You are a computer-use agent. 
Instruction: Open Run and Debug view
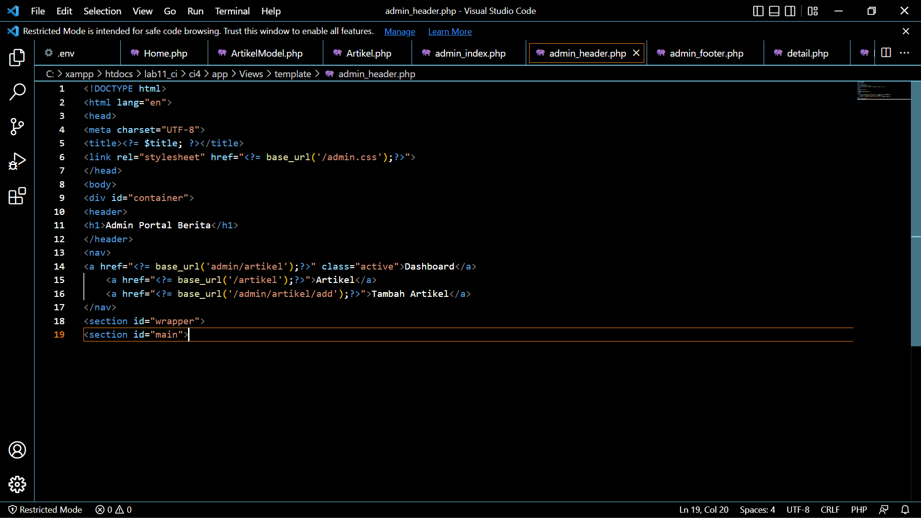17,161
